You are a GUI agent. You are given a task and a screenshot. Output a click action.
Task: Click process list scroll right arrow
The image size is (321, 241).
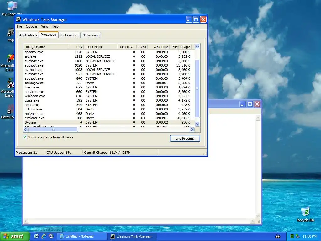192,130
